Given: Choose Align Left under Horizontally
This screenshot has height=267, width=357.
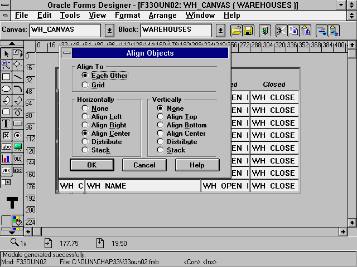Looking at the screenshot, I should 85,117.
